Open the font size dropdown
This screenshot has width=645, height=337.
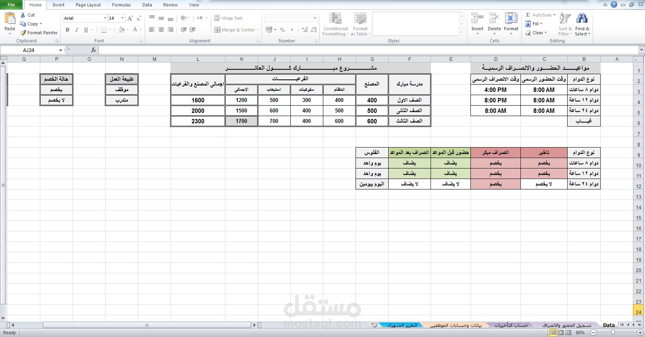123,18
